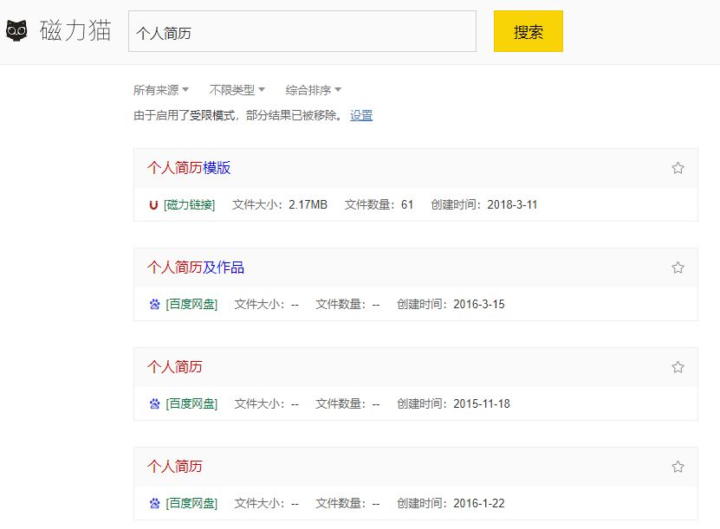
Task: Open the 个人简历模版 result title
Action: tap(189, 168)
